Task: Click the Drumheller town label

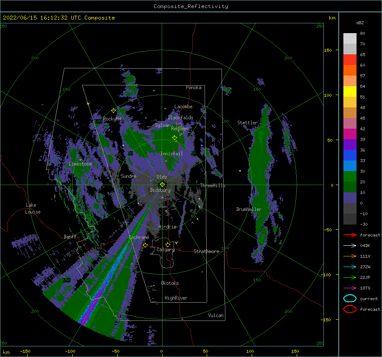Action: point(249,209)
